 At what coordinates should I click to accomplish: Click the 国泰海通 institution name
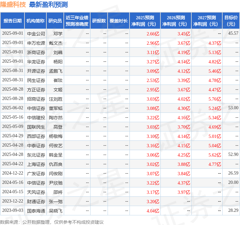coord(36,211)
